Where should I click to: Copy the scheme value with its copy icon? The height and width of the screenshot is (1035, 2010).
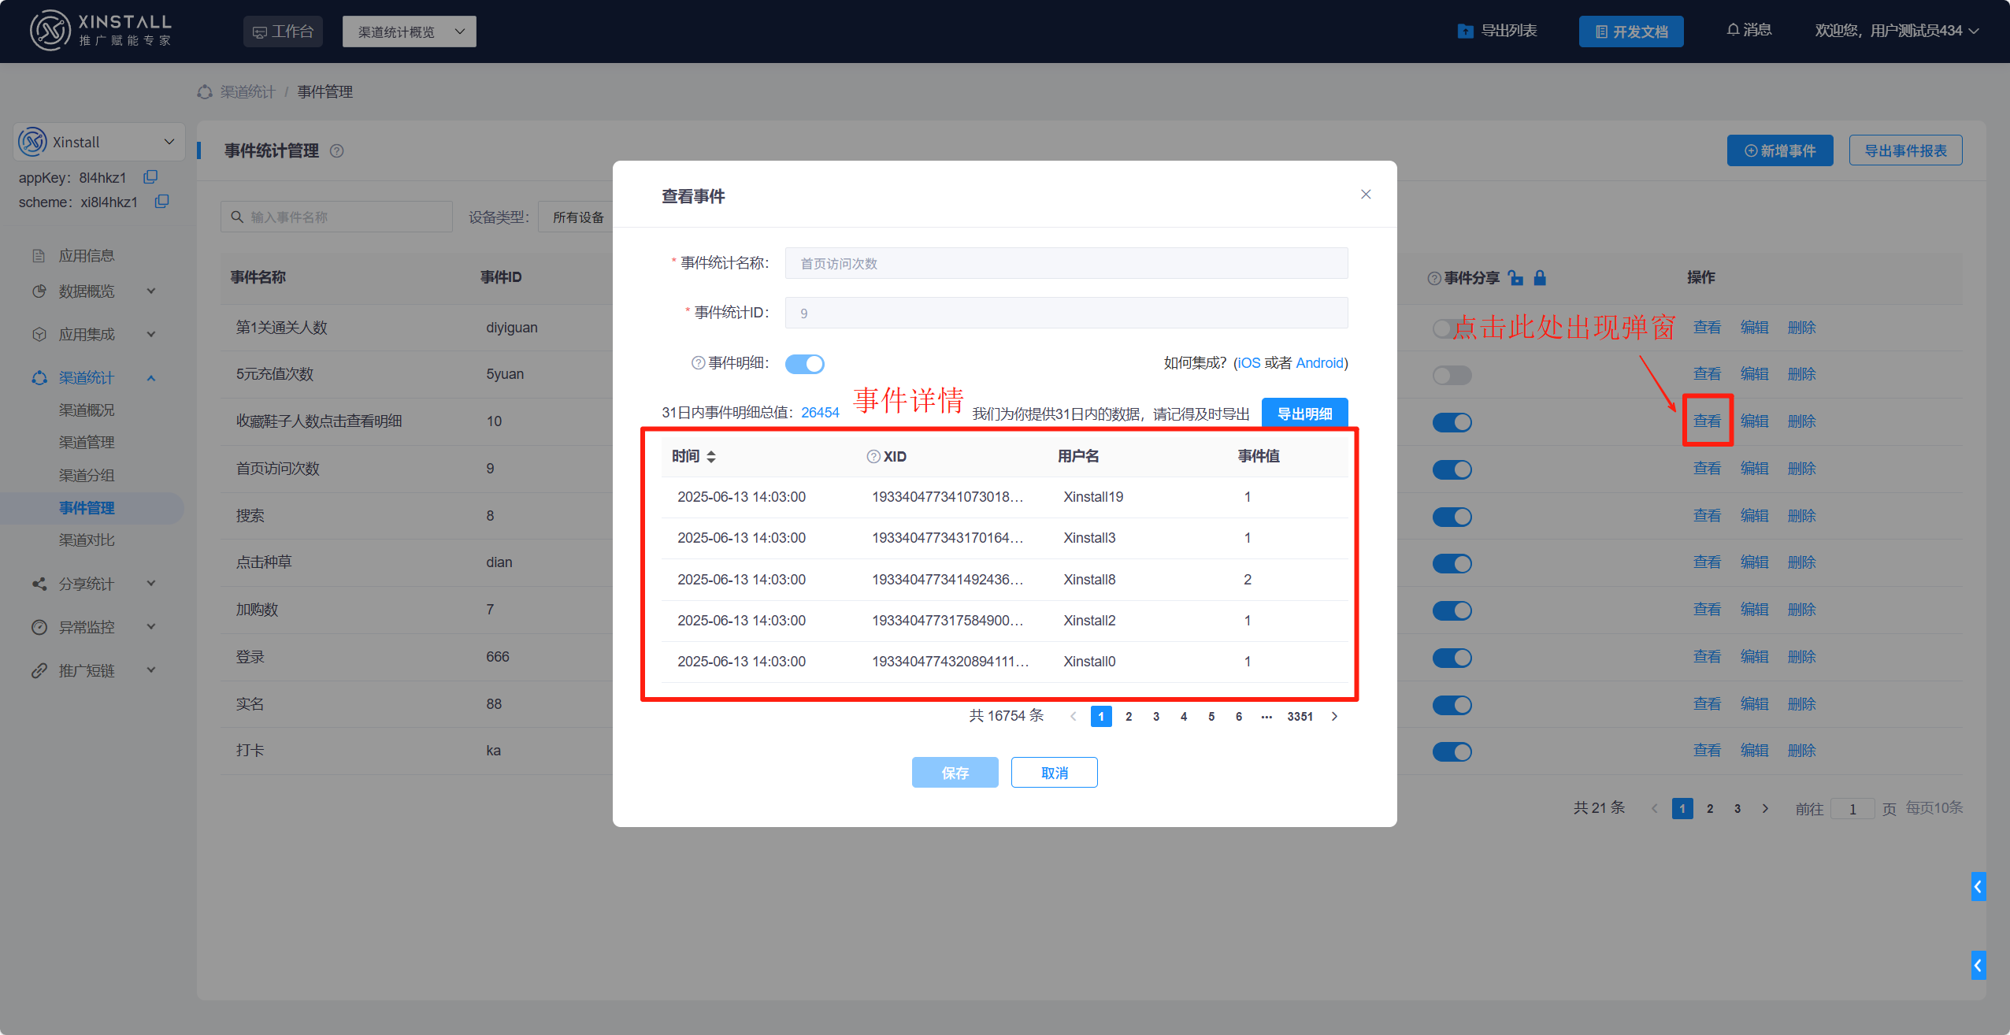pos(161,202)
